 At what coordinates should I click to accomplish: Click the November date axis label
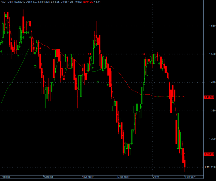pyautogui.click(x=87, y=177)
